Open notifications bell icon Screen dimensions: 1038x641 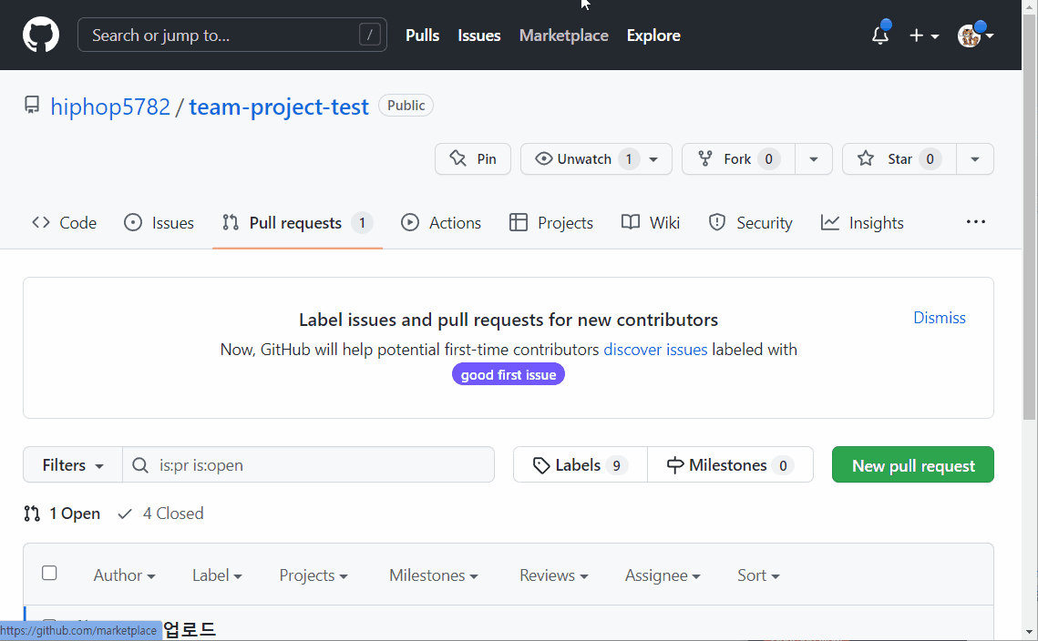tap(879, 36)
